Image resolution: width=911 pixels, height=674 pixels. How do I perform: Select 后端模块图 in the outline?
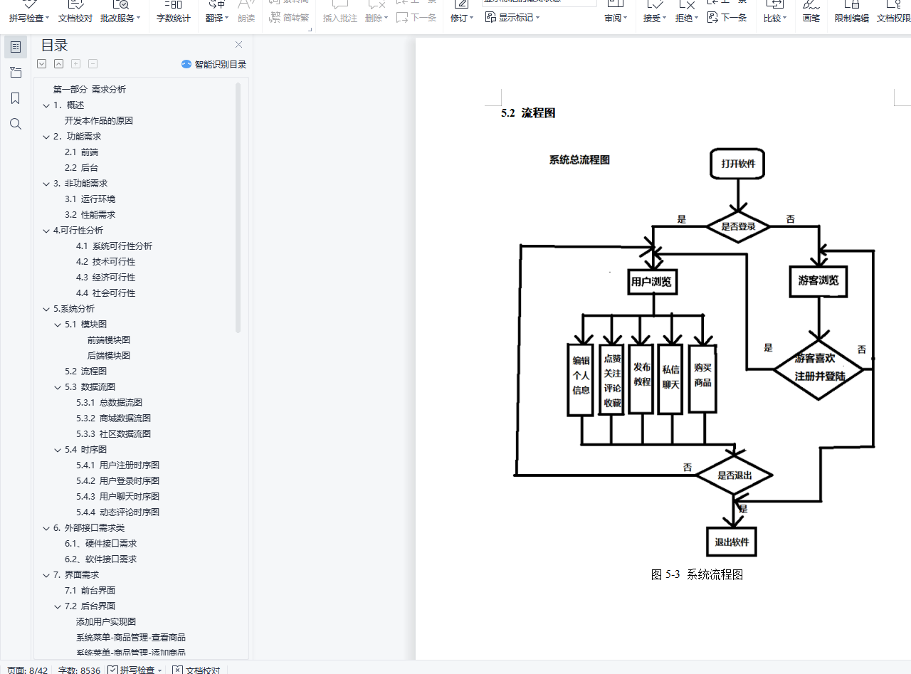[109, 356]
